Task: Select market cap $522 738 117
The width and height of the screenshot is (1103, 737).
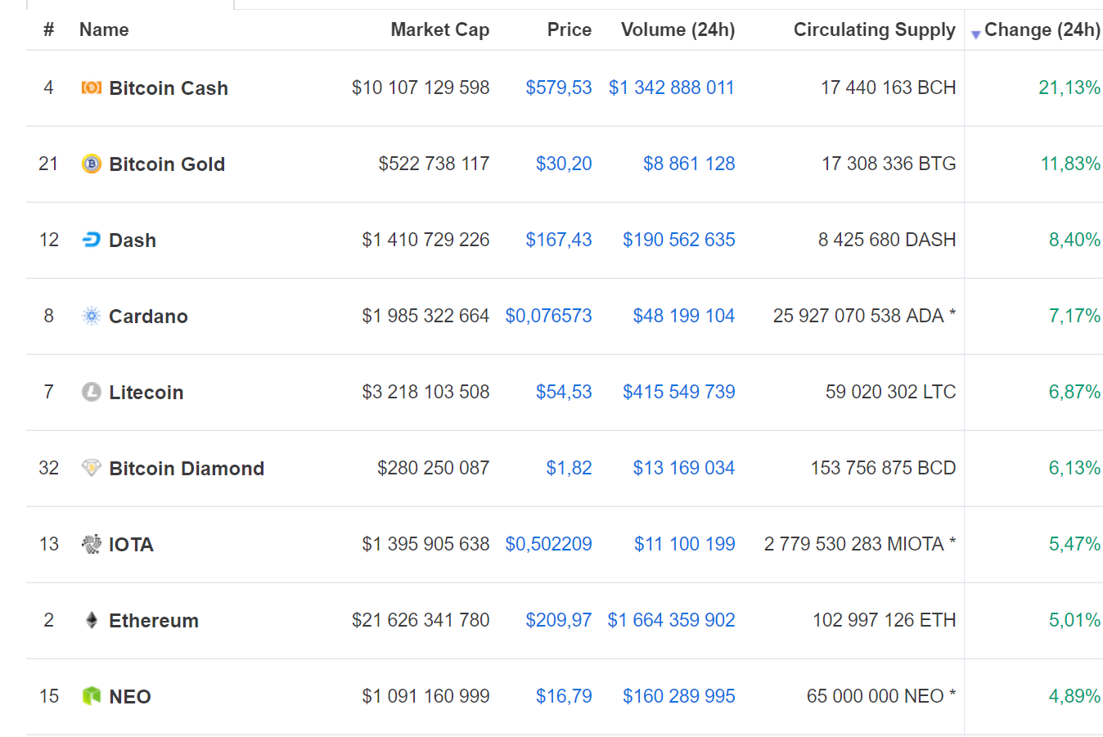Action: tap(434, 164)
